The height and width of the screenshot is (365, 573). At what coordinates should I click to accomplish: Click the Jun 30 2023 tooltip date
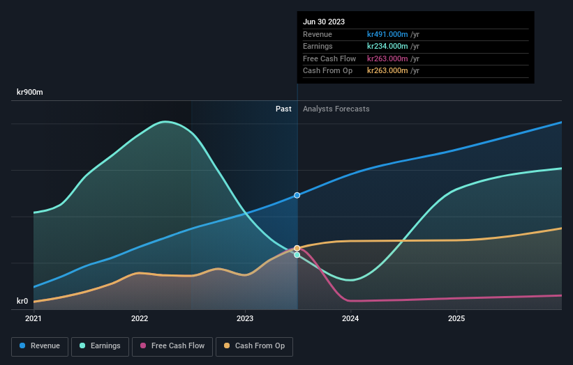324,22
